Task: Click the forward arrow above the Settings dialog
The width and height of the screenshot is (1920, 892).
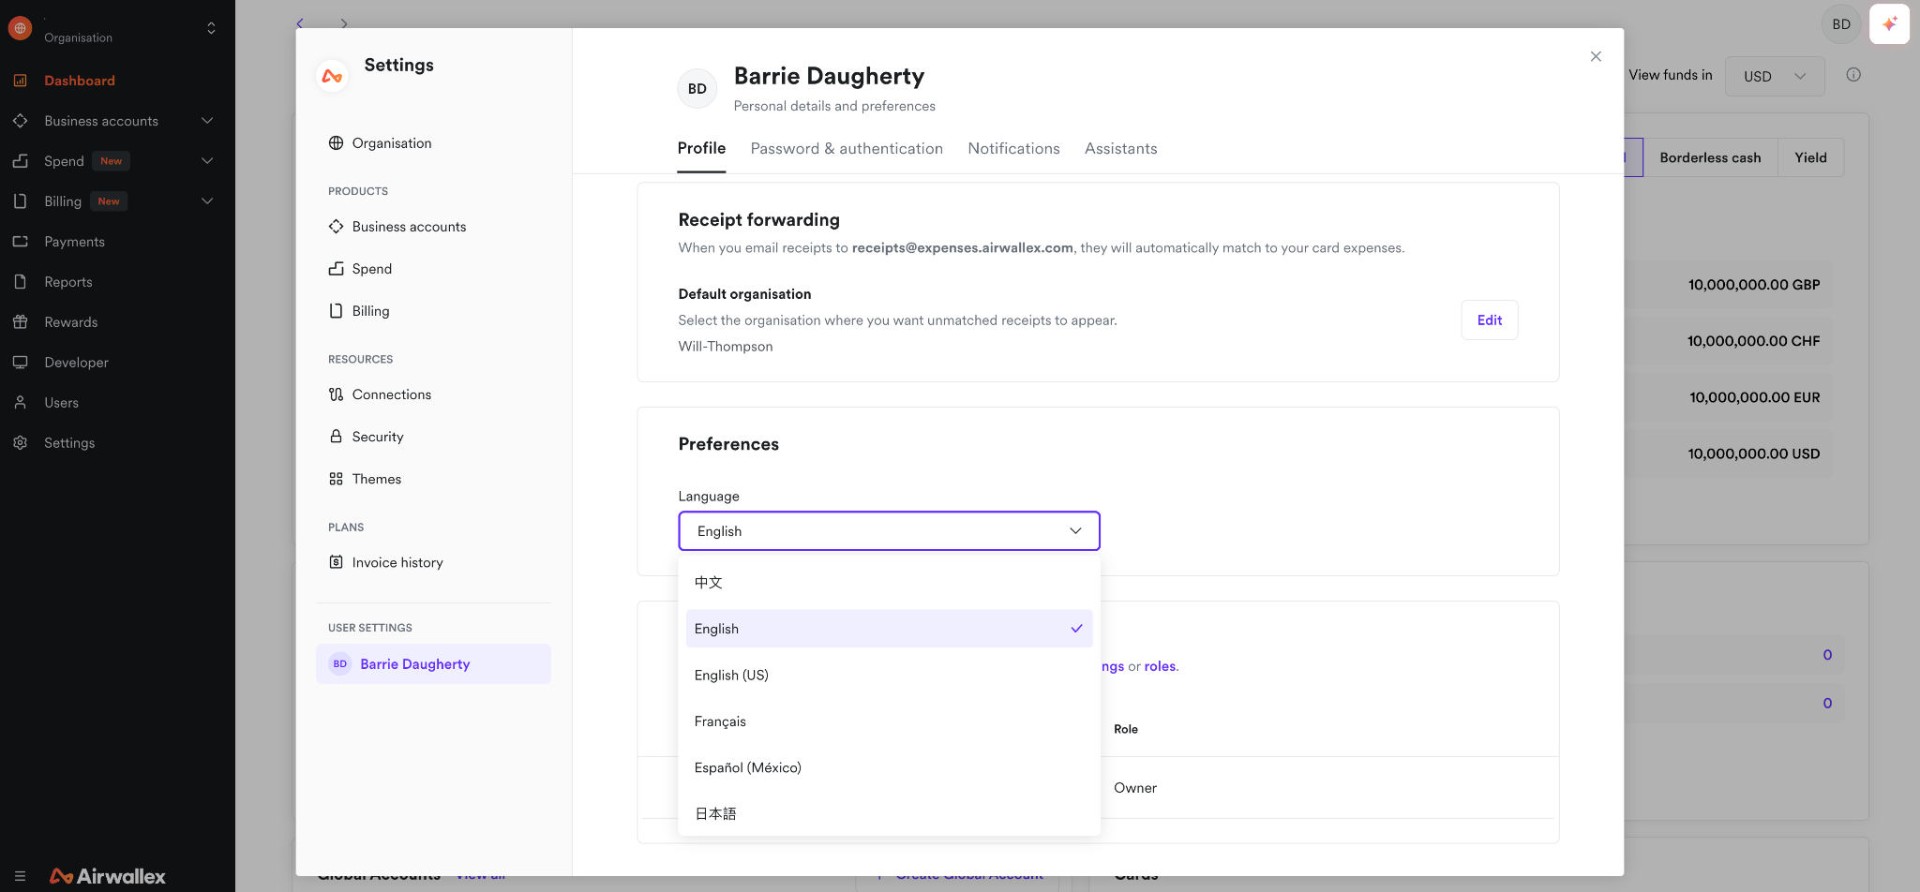Action: click(x=344, y=23)
